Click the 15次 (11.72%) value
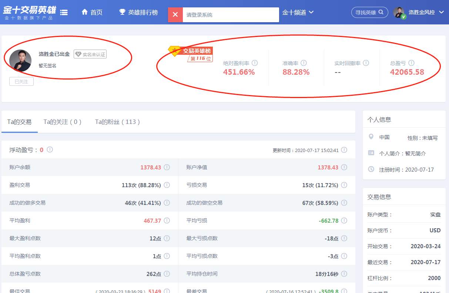Viewport: 449px width, 293px height. pyautogui.click(x=320, y=185)
